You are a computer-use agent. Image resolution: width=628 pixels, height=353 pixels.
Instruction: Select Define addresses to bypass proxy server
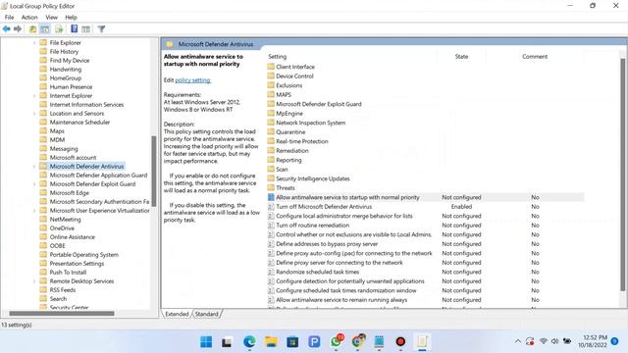tap(327, 244)
